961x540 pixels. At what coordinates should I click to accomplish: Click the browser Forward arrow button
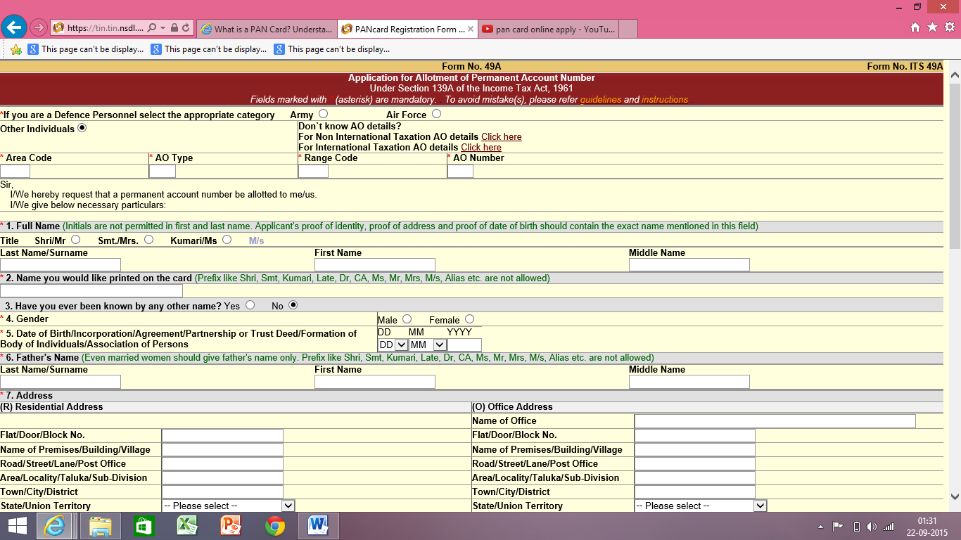point(38,28)
